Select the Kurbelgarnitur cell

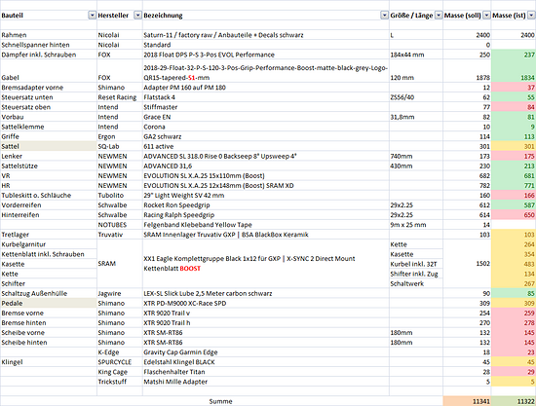click(49, 244)
